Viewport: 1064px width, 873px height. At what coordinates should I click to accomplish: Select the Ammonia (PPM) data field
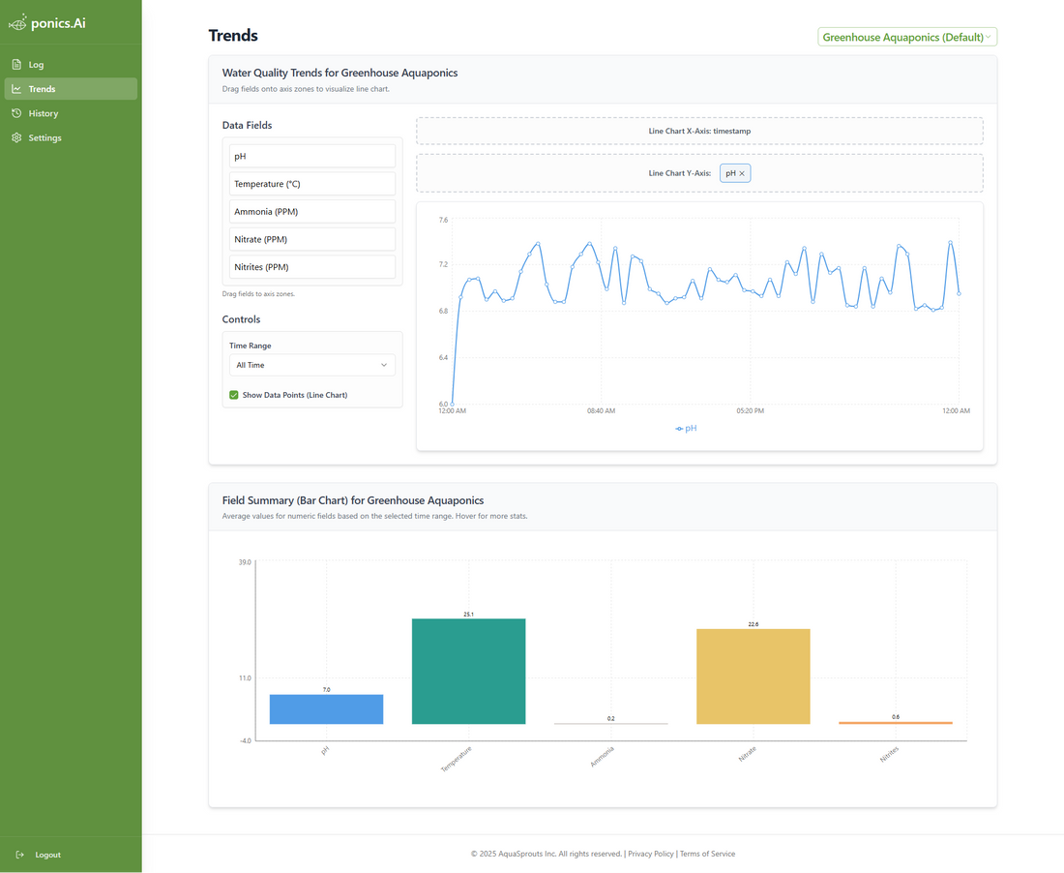(x=311, y=211)
